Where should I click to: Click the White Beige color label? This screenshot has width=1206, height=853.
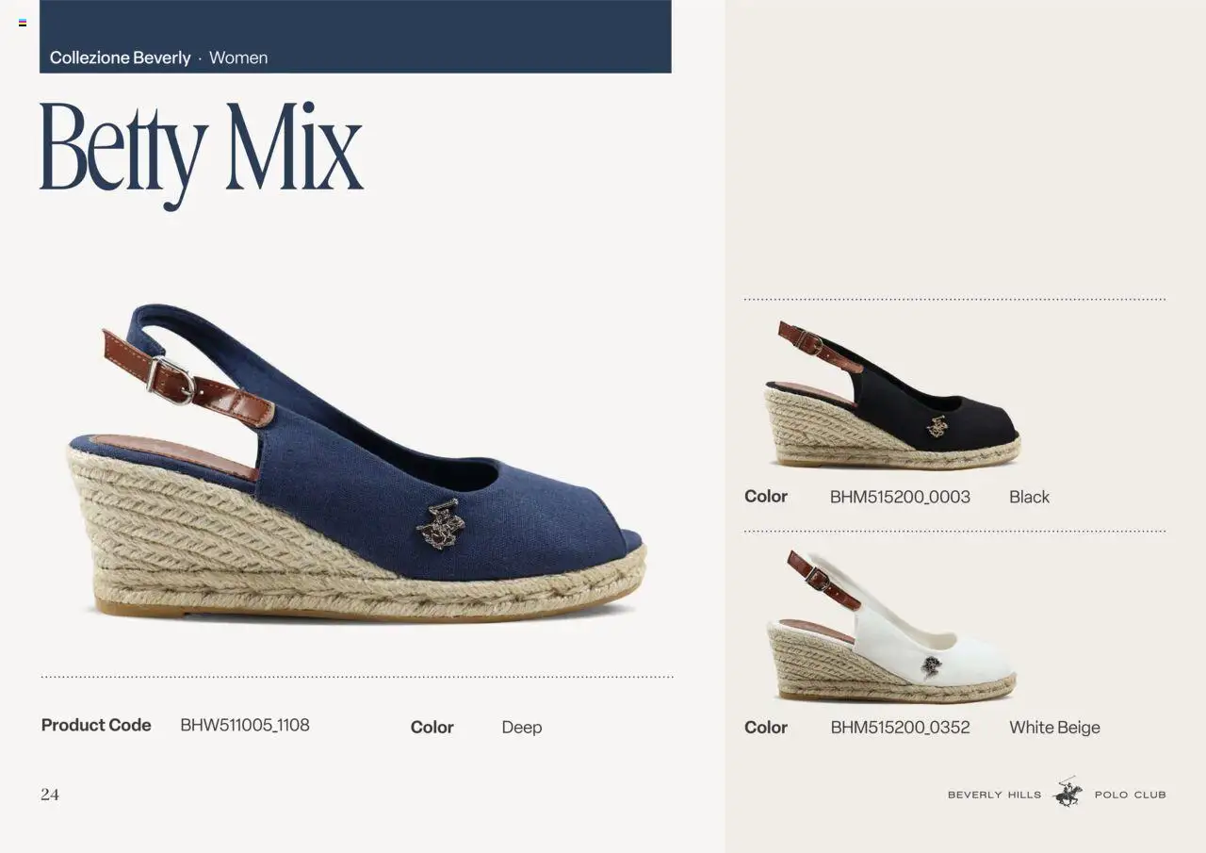point(1054,728)
